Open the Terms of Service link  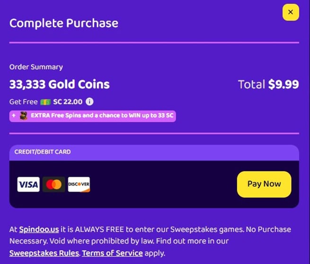tap(112, 253)
